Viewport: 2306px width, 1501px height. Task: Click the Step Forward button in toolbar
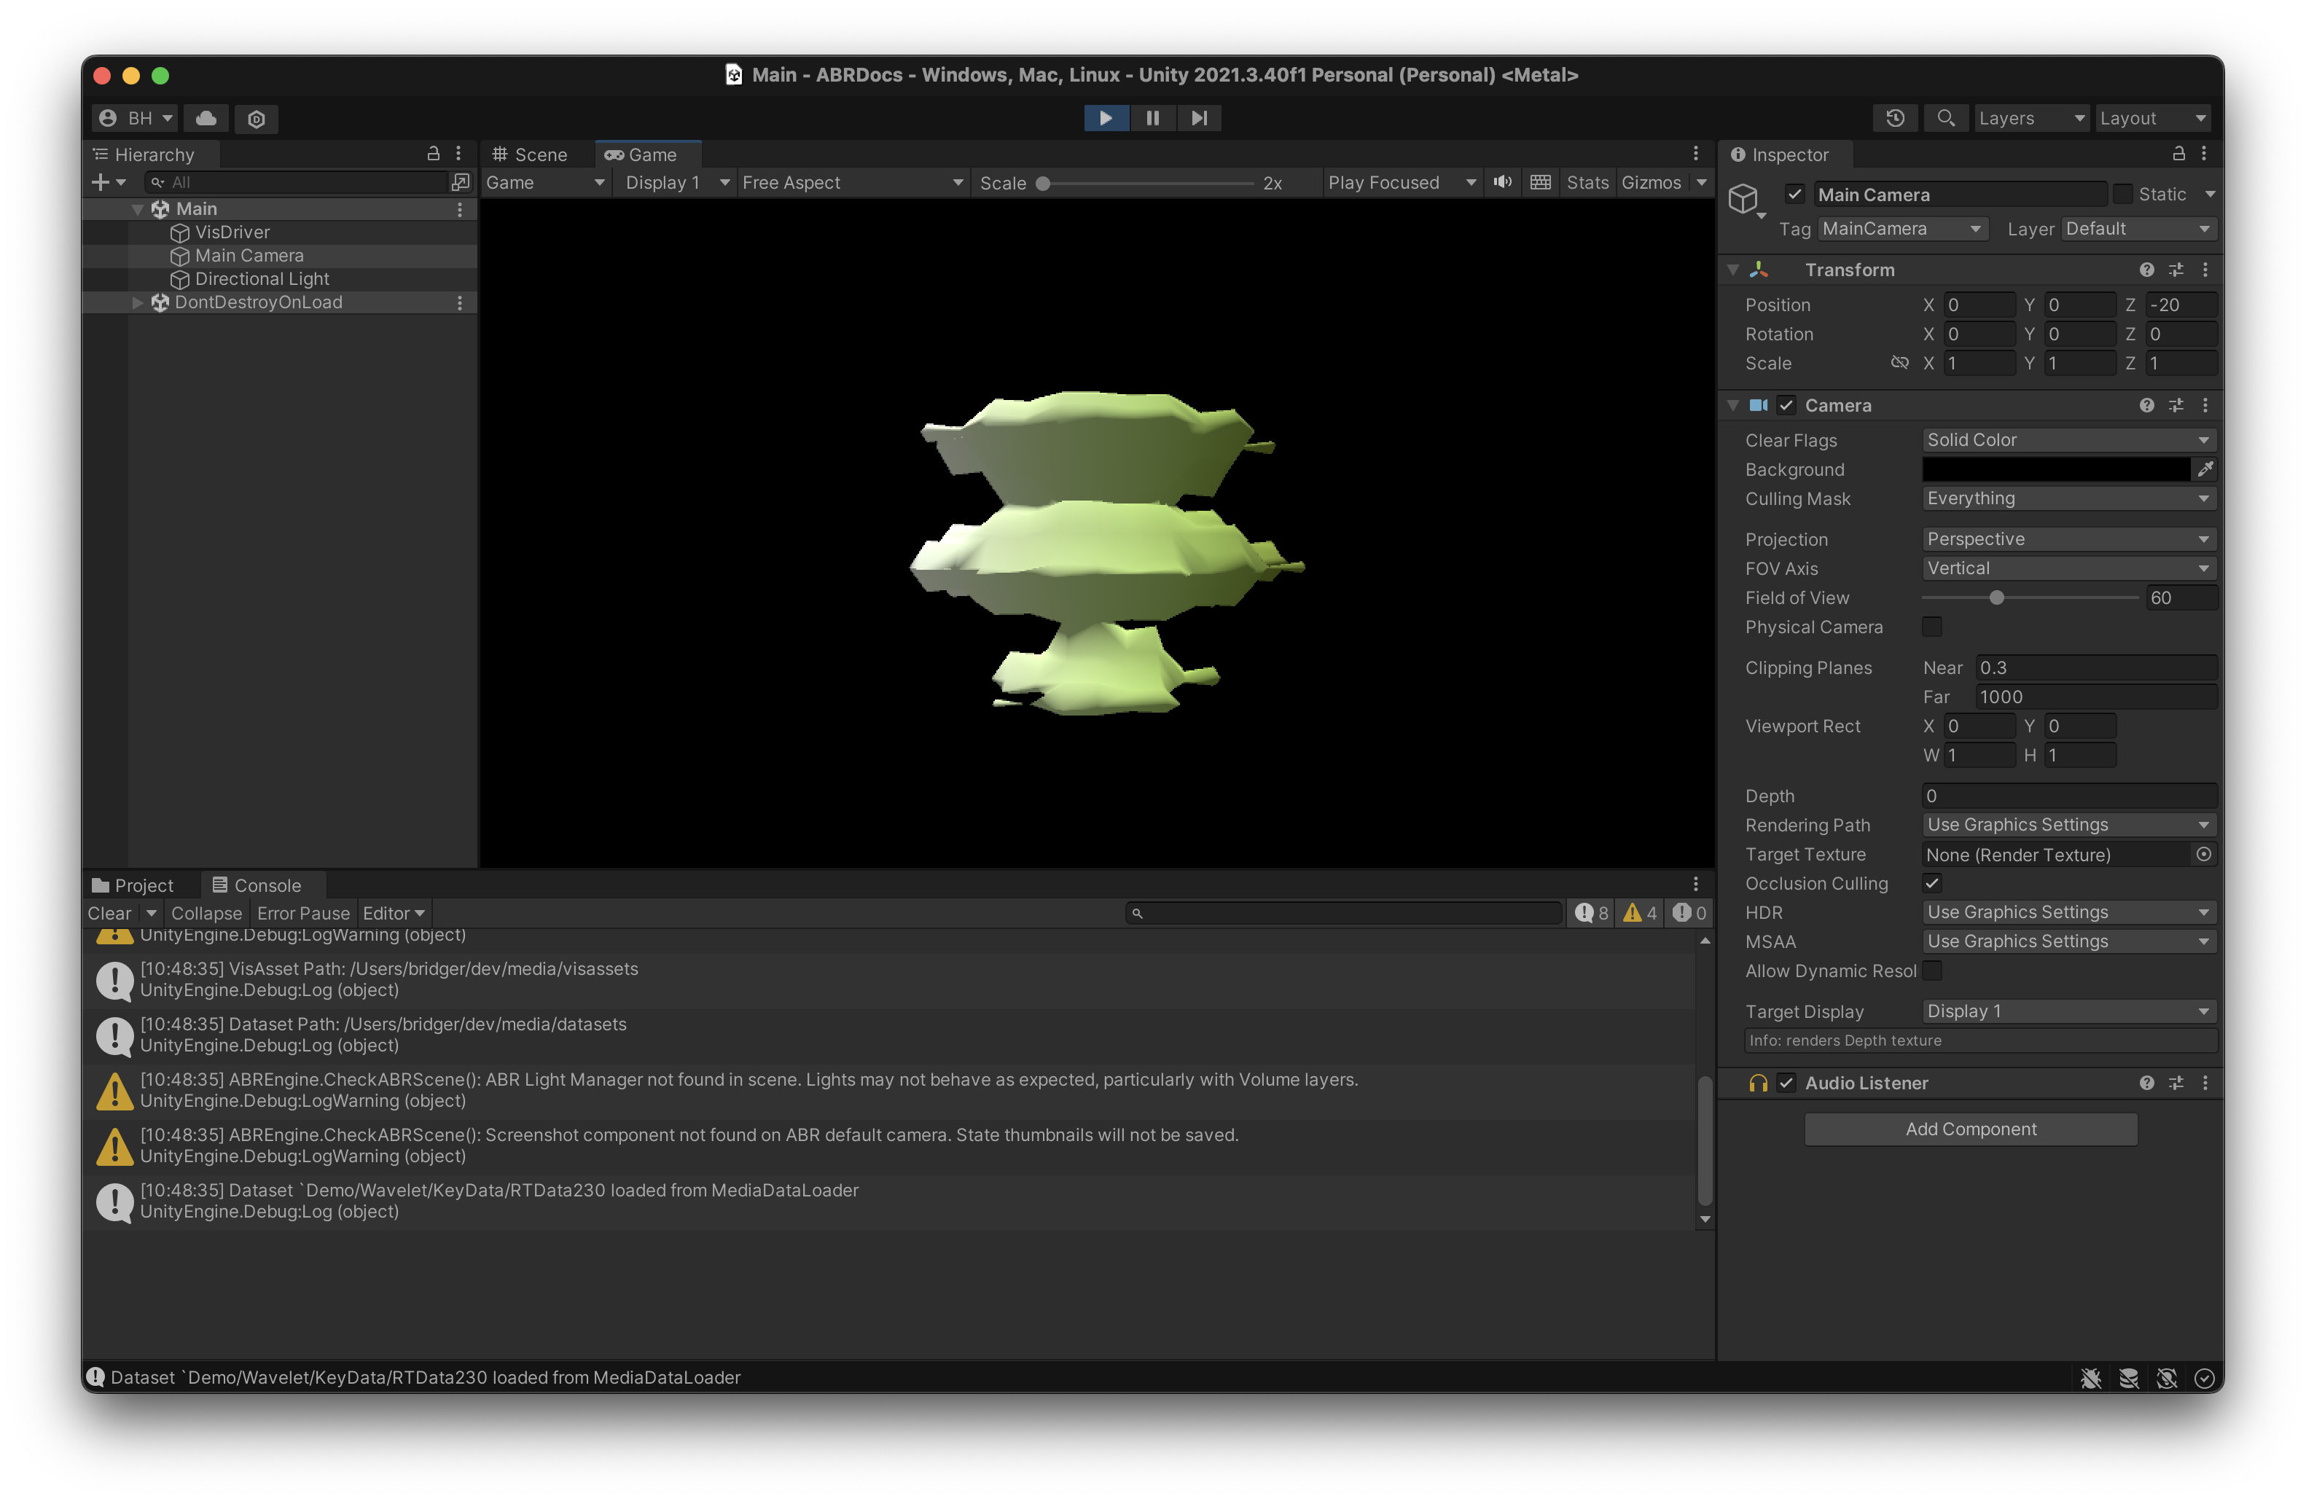point(1200,117)
